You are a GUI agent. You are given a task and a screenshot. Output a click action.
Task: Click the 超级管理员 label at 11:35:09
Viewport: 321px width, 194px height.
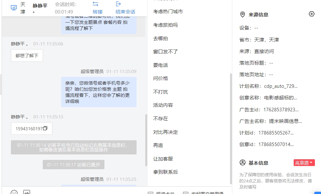point(92,71)
